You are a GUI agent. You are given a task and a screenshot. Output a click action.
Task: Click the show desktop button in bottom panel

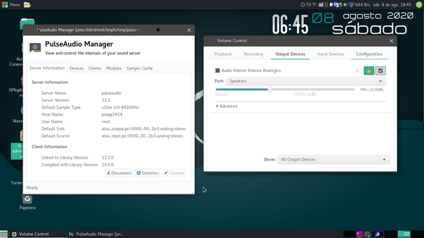click(4, 234)
